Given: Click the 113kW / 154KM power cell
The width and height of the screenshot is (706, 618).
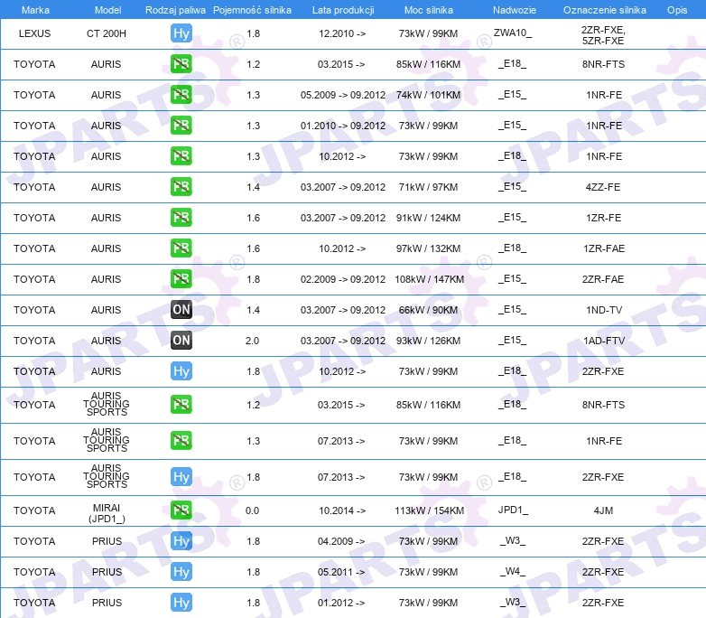Looking at the screenshot, I should (429, 510).
